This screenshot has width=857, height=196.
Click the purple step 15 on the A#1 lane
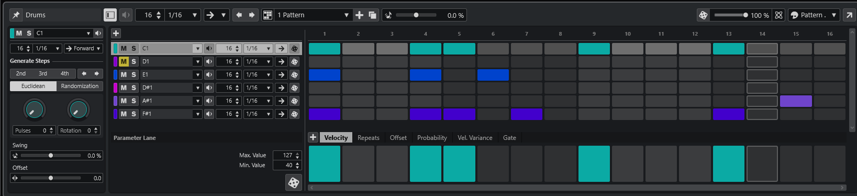tap(796, 101)
